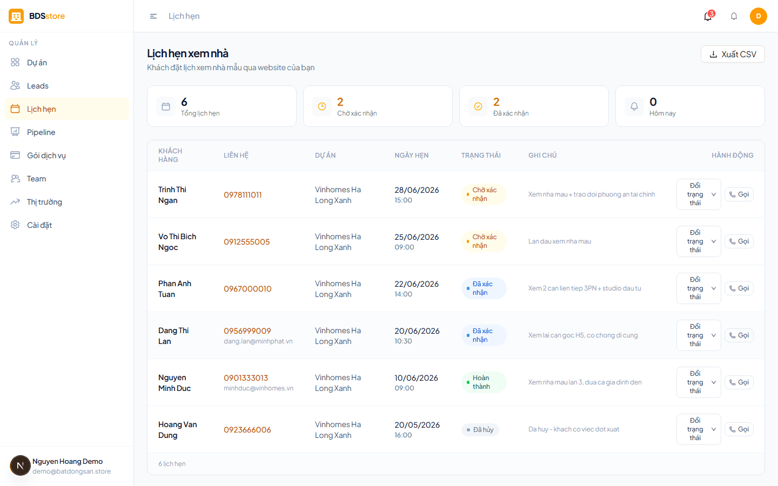Open Đổi trạng thái dropdown for Hoang Van Dung

[699, 429]
